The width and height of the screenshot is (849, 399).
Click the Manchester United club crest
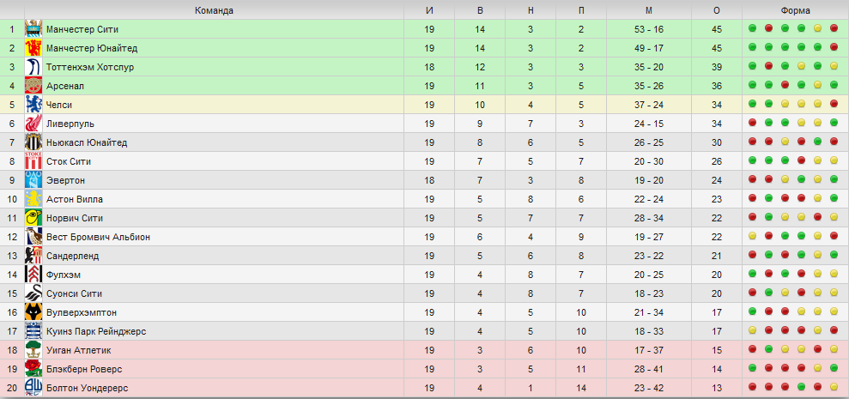tap(33, 48)
